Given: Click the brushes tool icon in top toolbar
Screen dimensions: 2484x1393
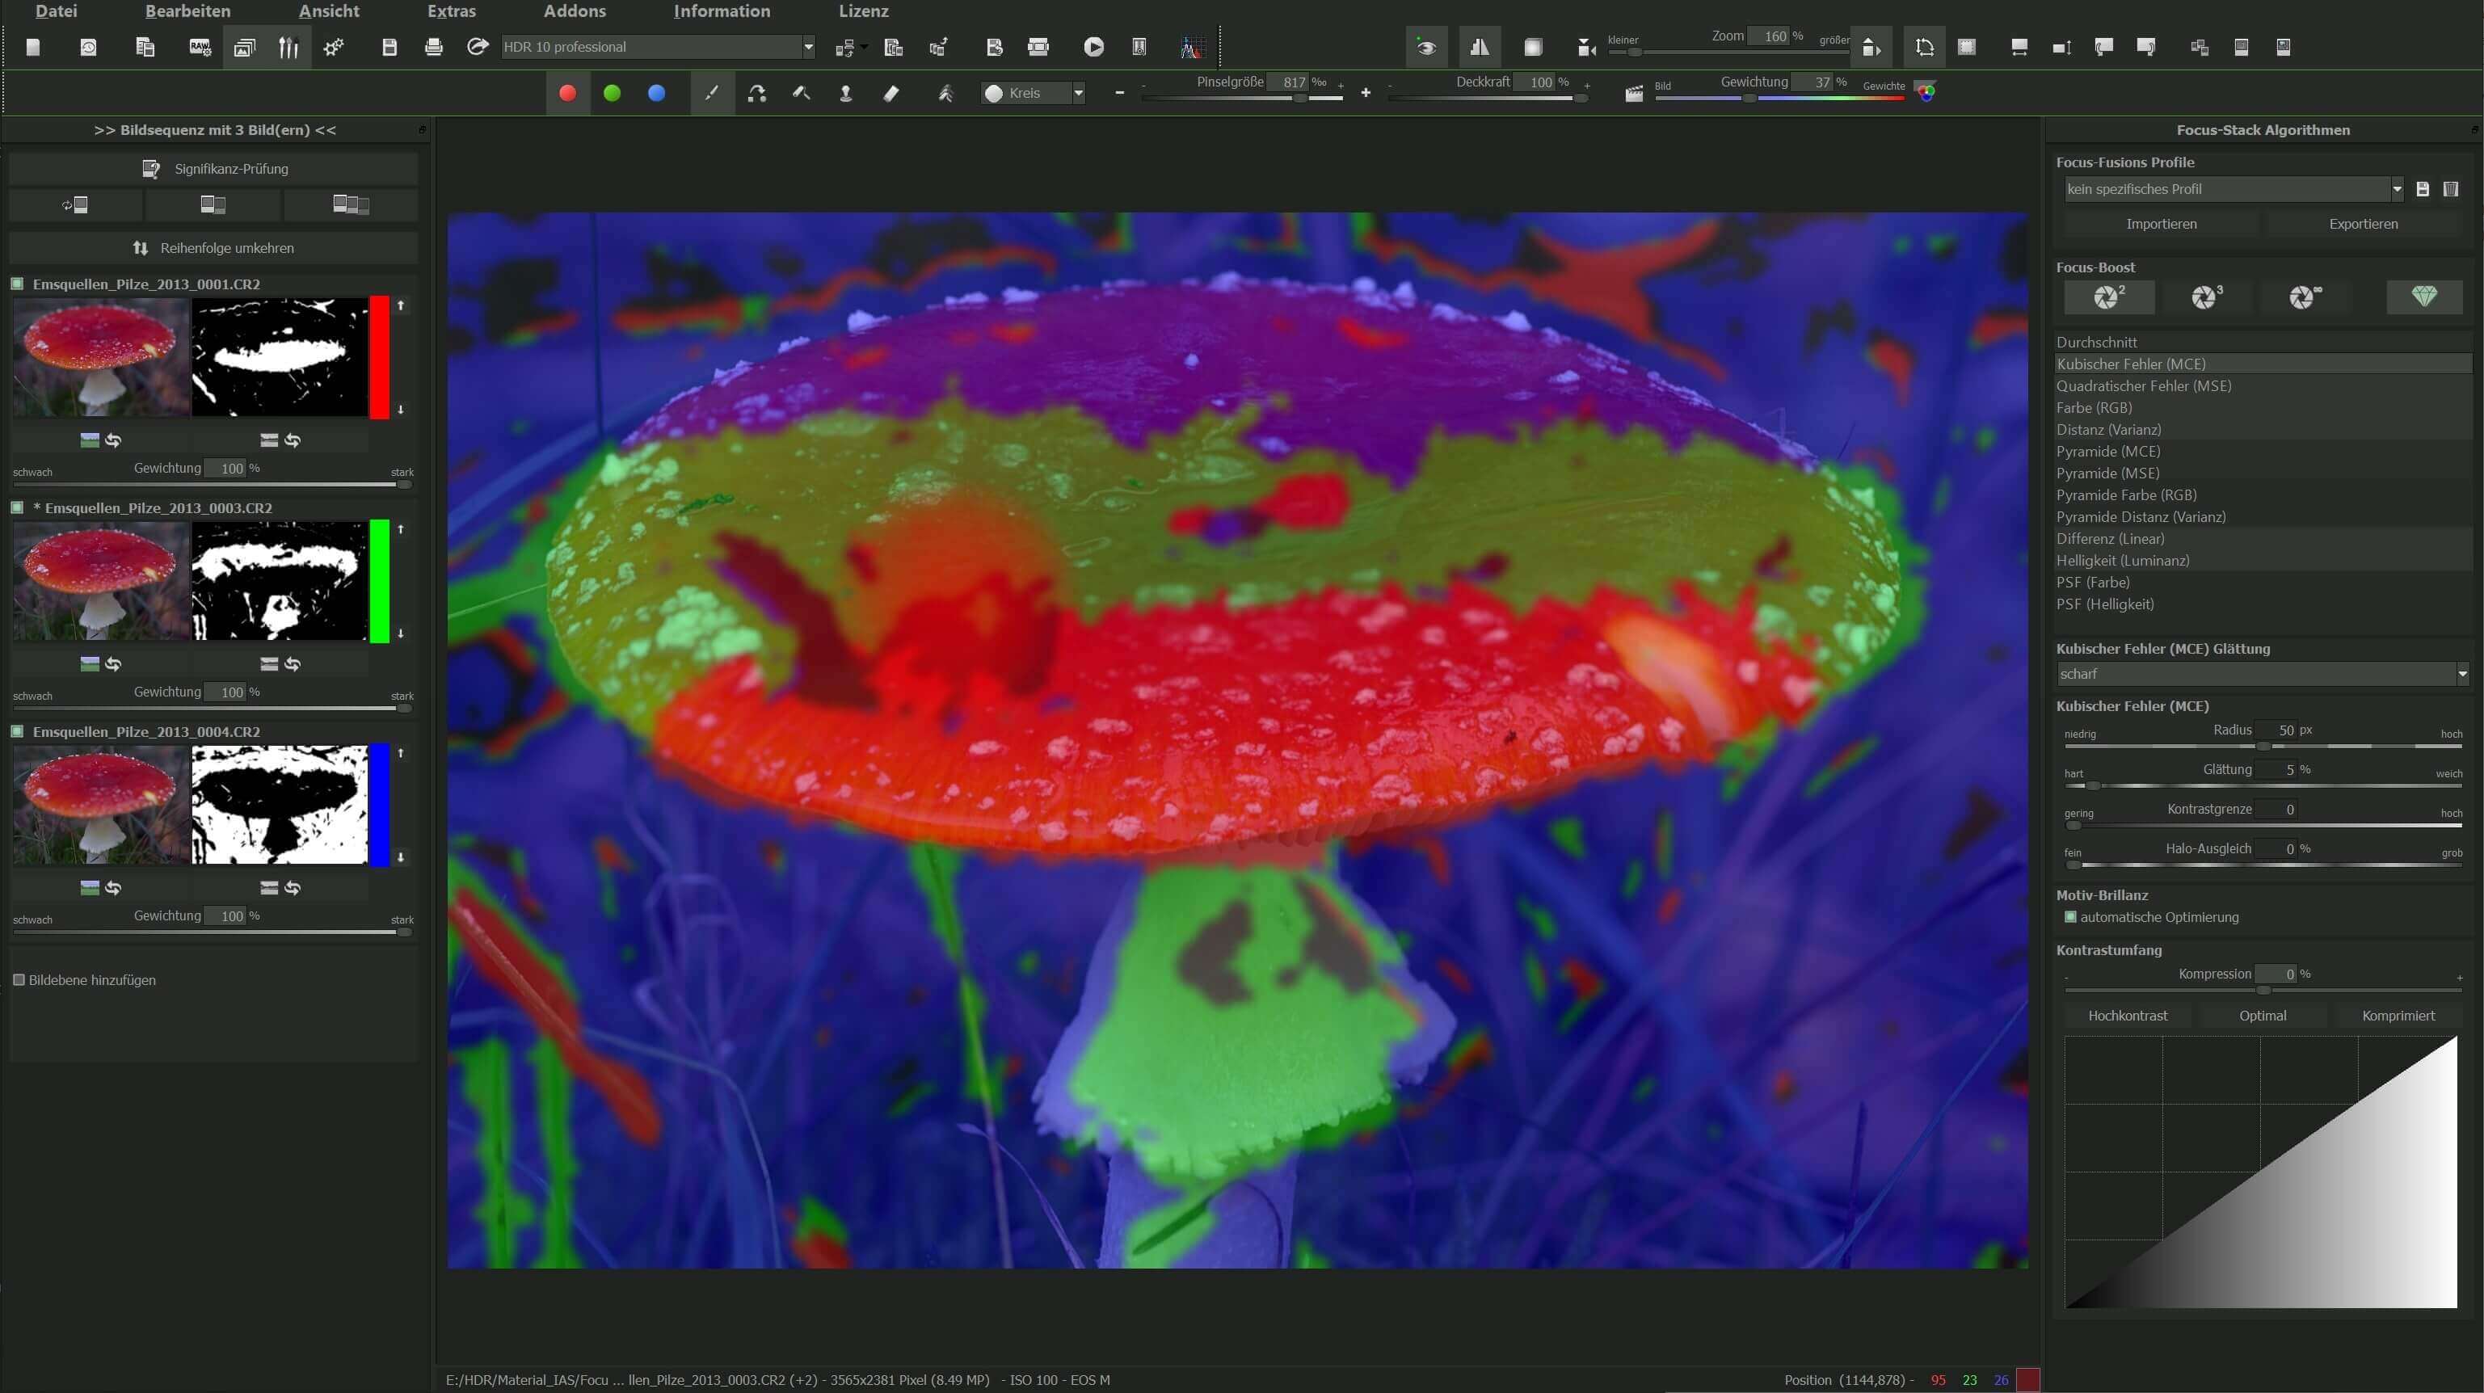Looking at the screenshot, I should pos(288,47).
